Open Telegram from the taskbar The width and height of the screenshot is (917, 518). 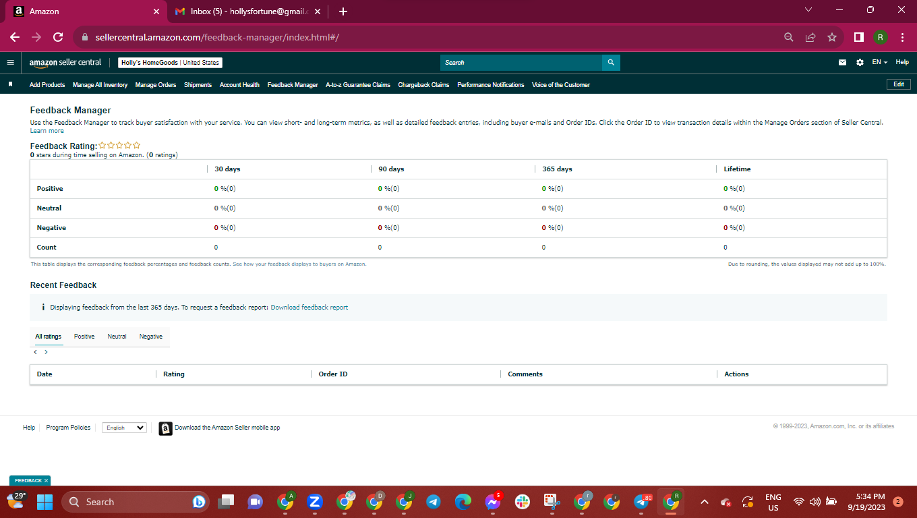click(x=434, y=502)
